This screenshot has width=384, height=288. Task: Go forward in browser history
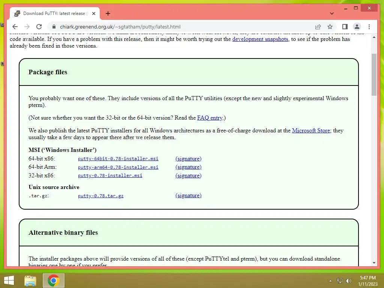tap(27, 27)
